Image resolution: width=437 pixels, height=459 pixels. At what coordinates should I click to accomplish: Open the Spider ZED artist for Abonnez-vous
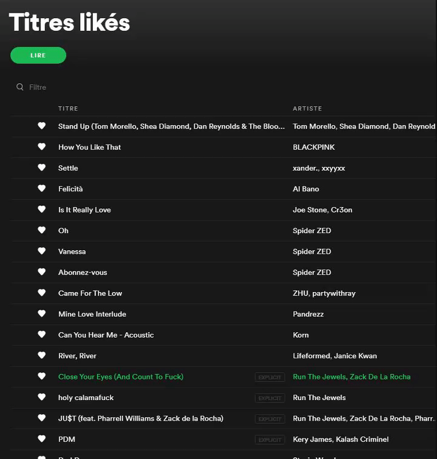coord(312,273)
